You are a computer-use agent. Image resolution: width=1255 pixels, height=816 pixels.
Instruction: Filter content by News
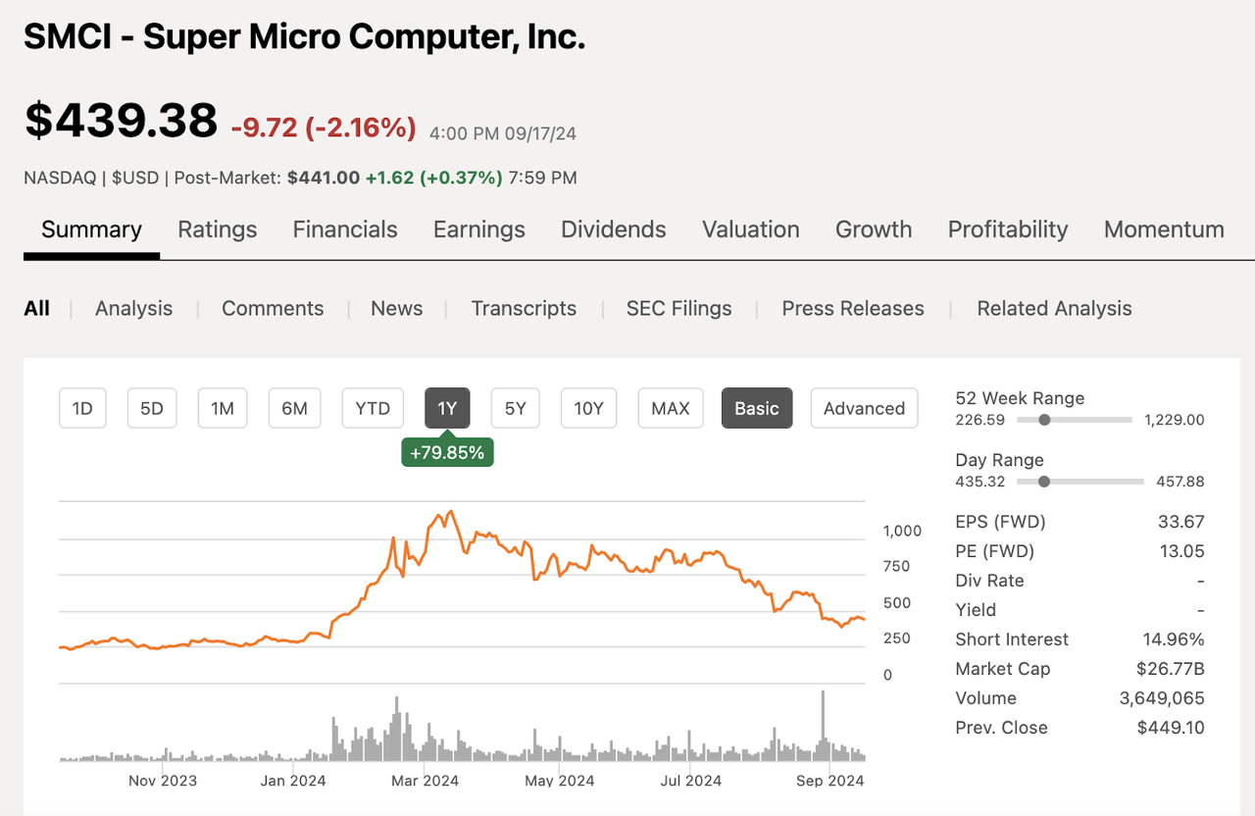(x=396, y=308)
